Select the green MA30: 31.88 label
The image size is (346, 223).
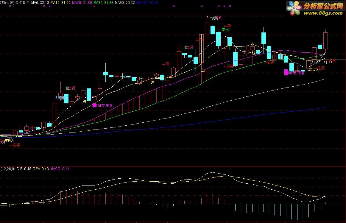(103, 3)
